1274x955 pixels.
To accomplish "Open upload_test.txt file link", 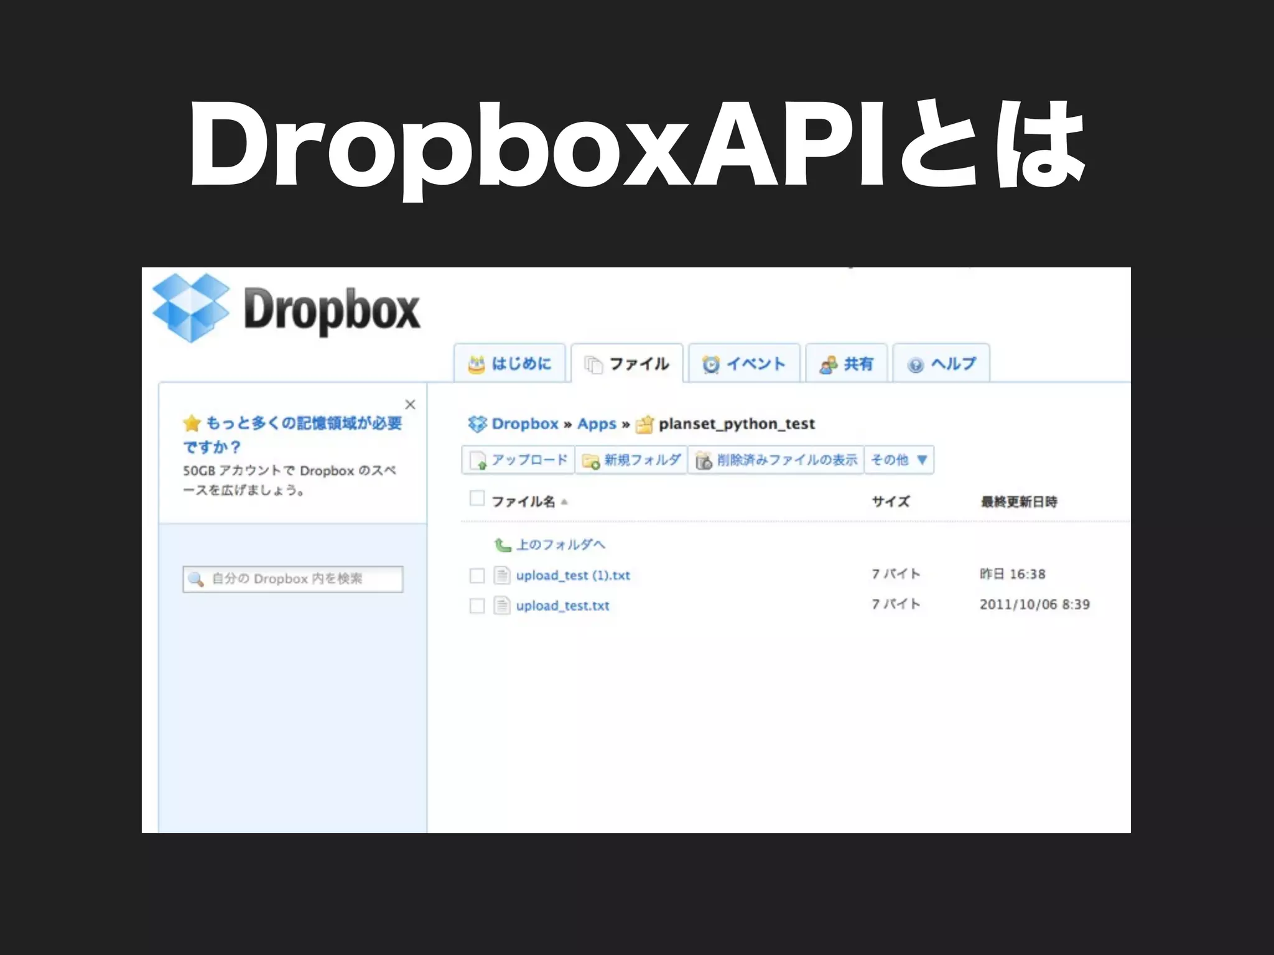I will pos(562,606).
